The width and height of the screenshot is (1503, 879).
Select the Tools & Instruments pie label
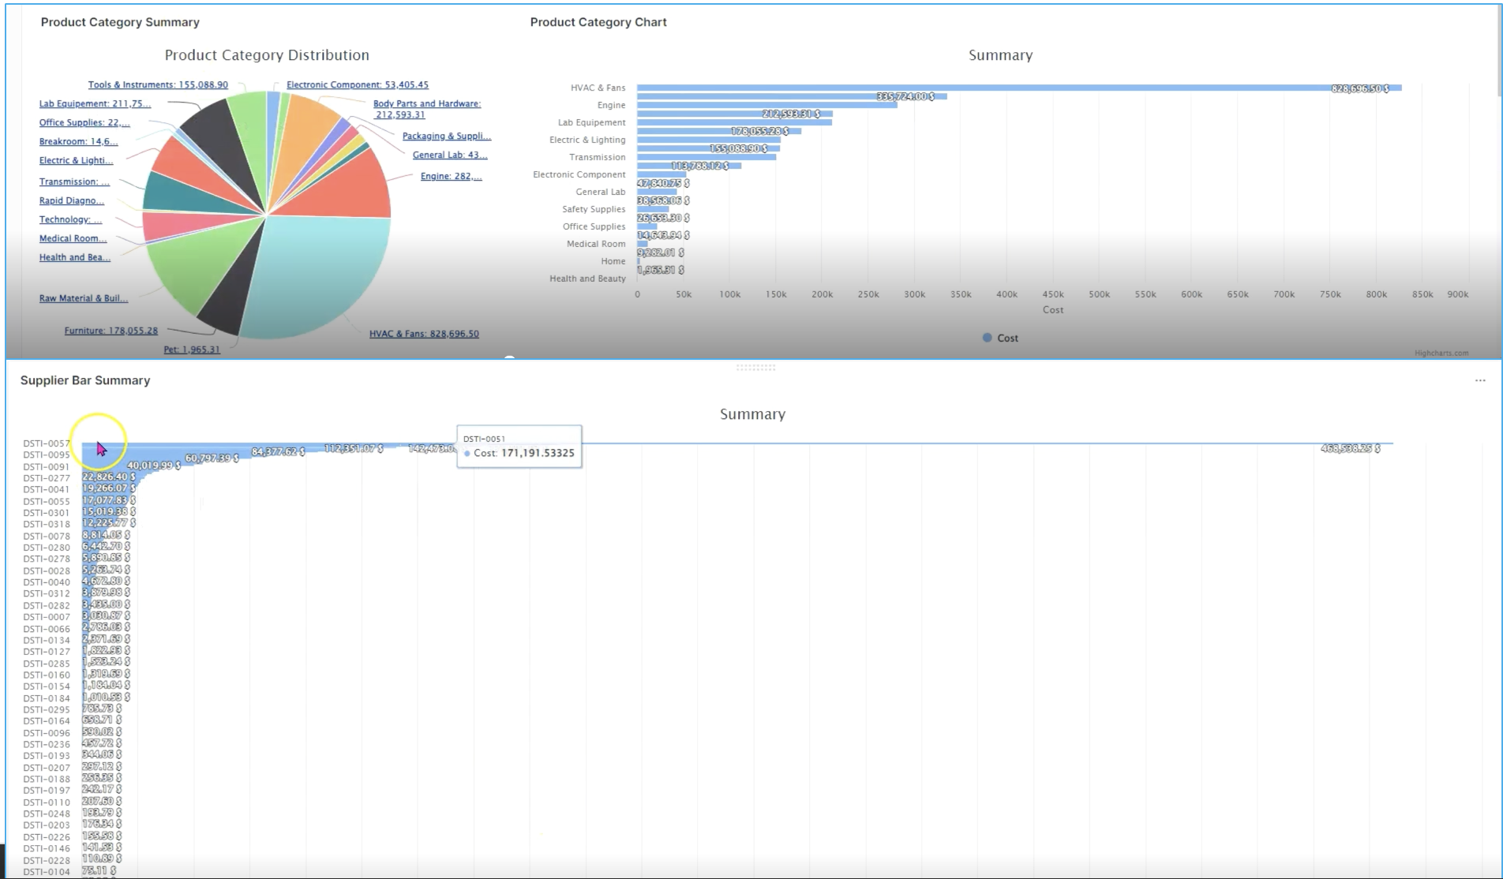click(158, 84)
